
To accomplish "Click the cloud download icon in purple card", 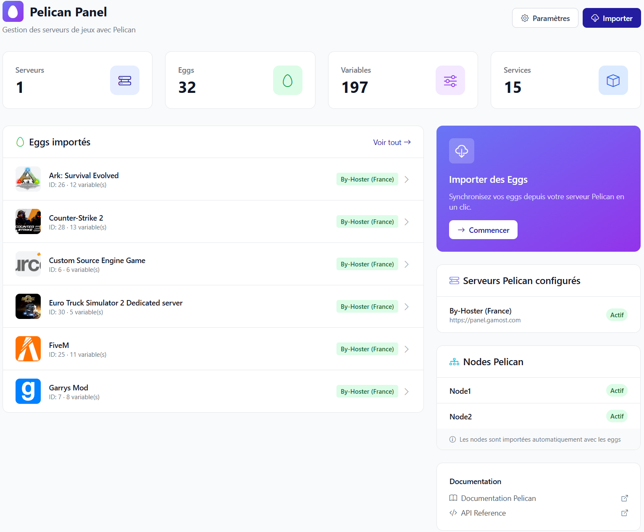I will 461,151.
